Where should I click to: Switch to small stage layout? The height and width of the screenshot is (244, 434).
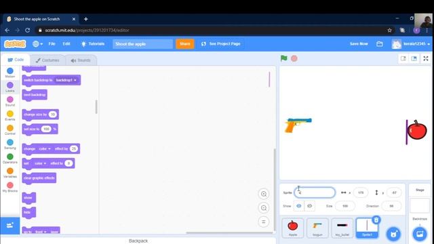[403, 59]
